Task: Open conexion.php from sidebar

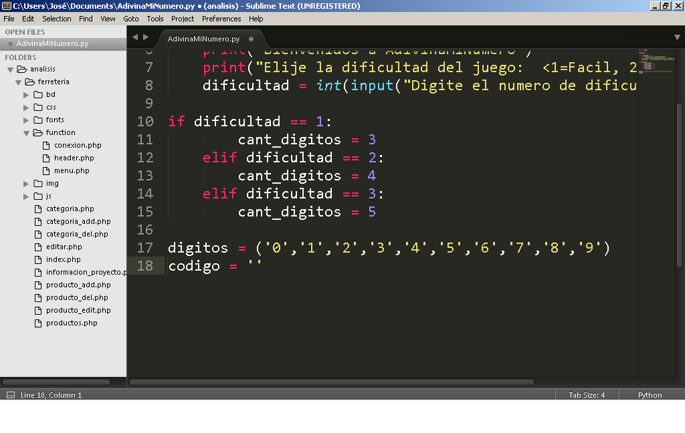Action: [x=78, y=146]
